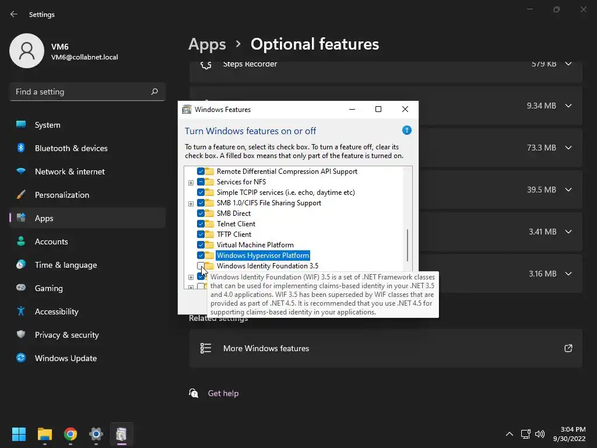
Task: Click the Windows Features list scrollbar
Action: point(408,245)
